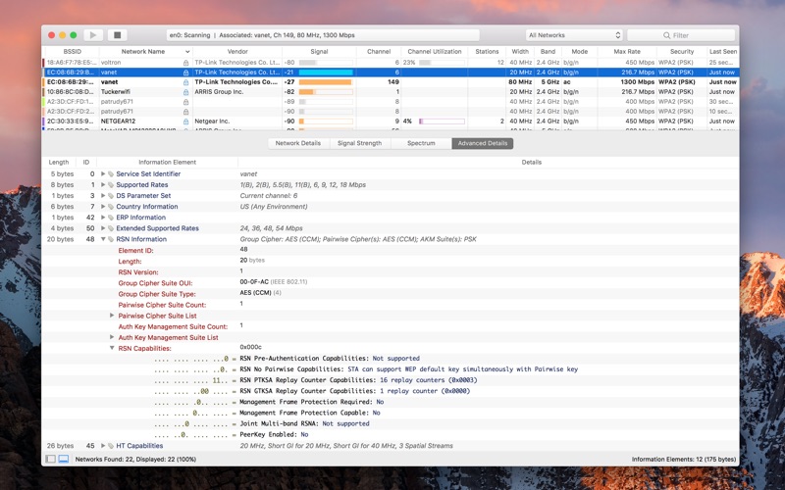785x490 pixels.
Task: Click lock icon in channel 149 vanet row
Action: point(185,82)
